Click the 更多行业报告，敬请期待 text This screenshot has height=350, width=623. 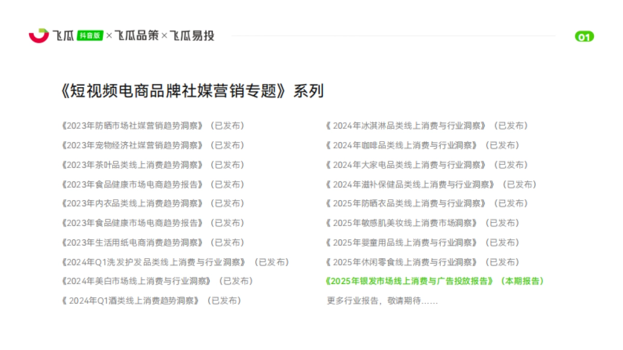tap(382, 301)
